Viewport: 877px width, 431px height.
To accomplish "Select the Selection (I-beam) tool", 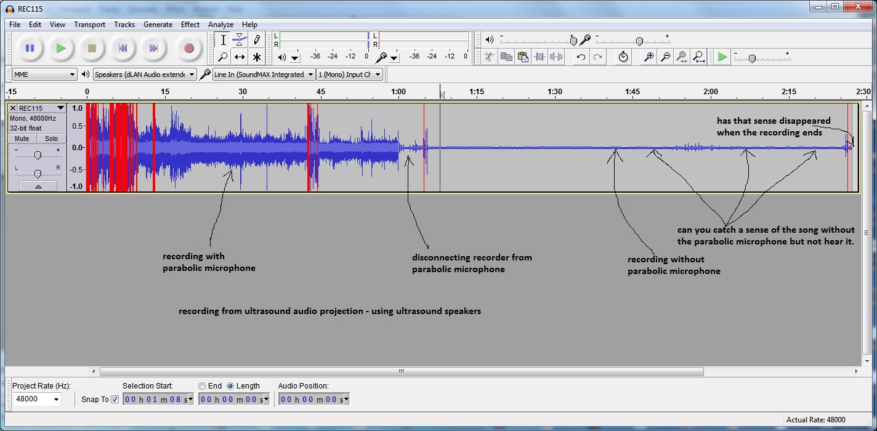I will point(223,40).
